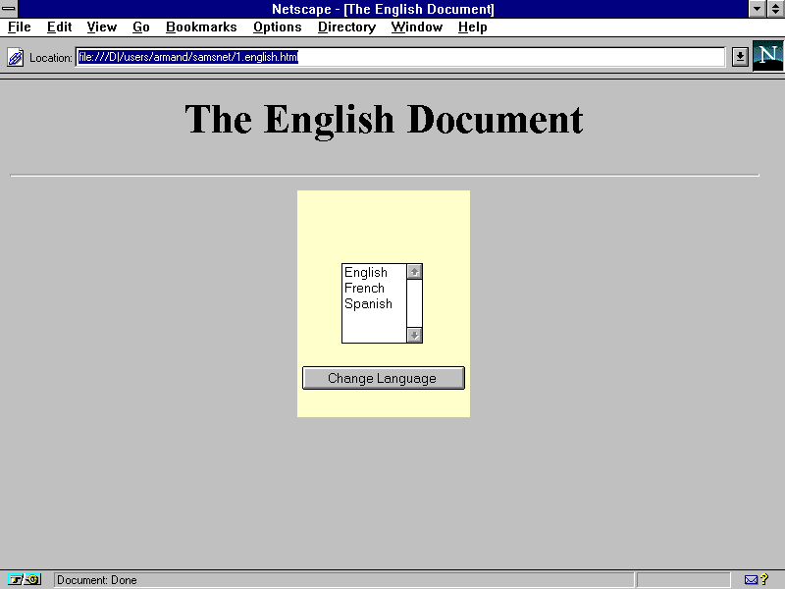The width and height of the screenshot is (785, 589).
Task: Select French in the language list
Action: (364, 289)
